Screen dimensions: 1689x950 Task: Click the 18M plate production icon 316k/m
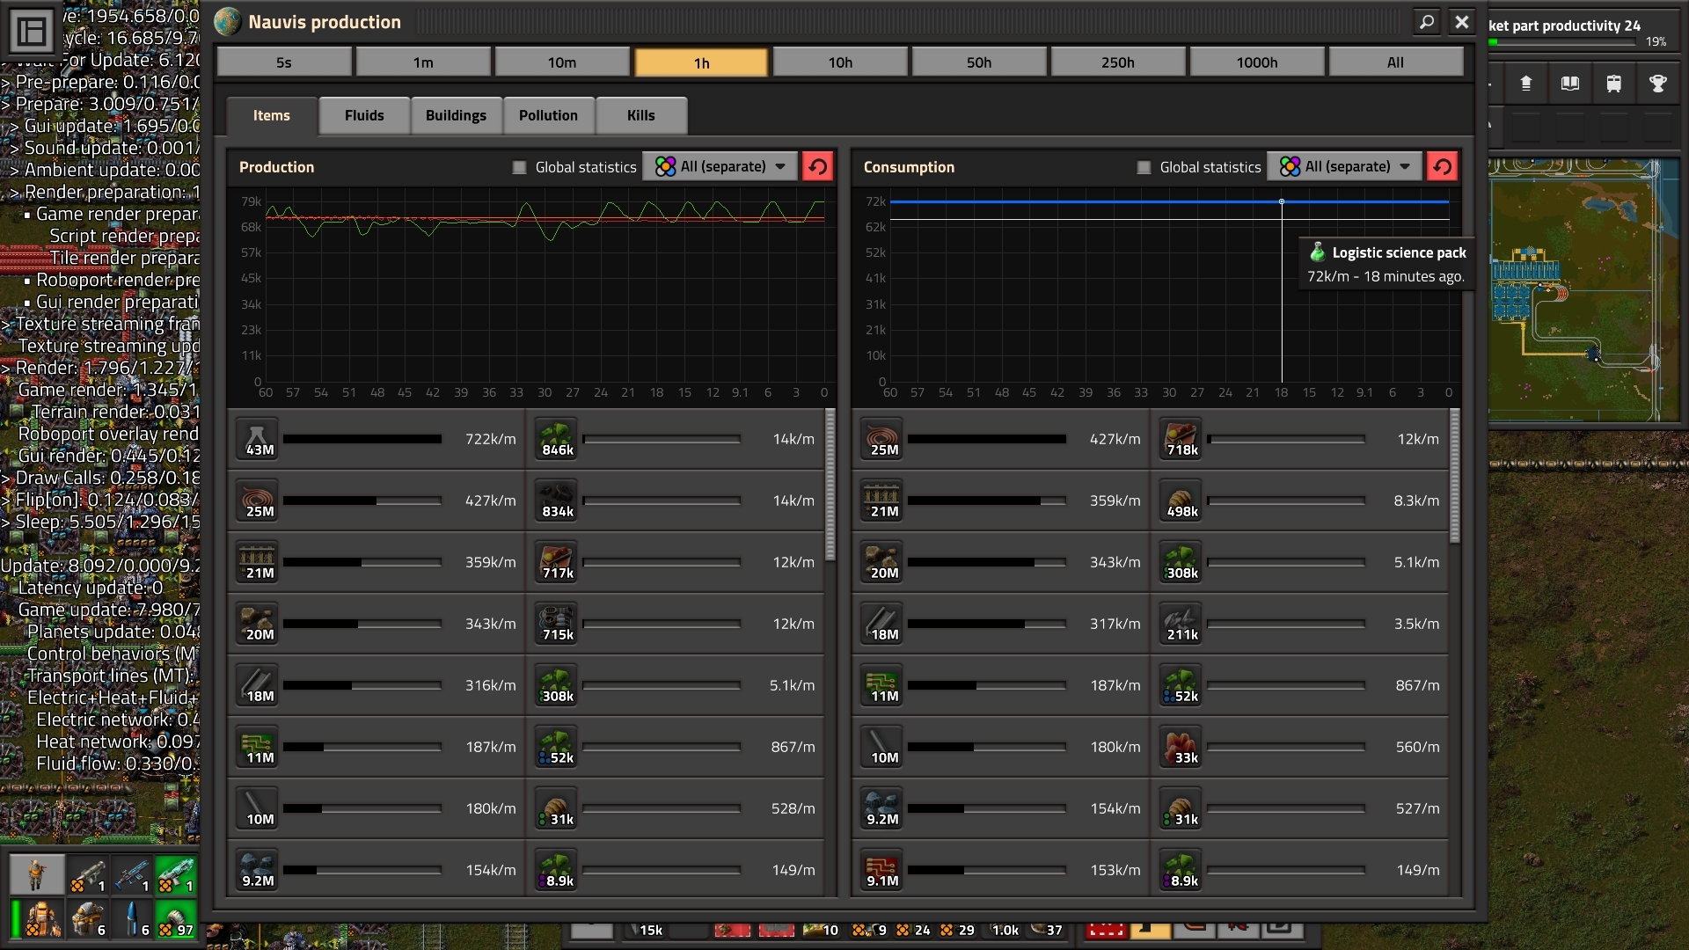(x=258, y=685)
